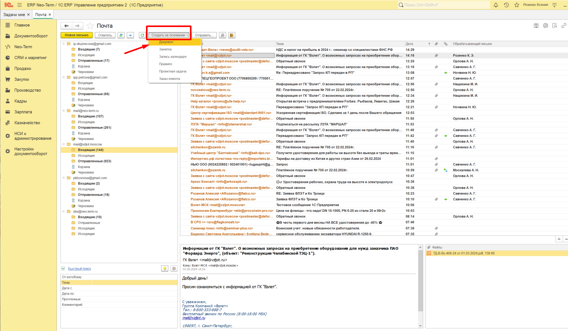Open the Быстрый поиск link
This screenshot has width=568, height=331.
point(80,269)
